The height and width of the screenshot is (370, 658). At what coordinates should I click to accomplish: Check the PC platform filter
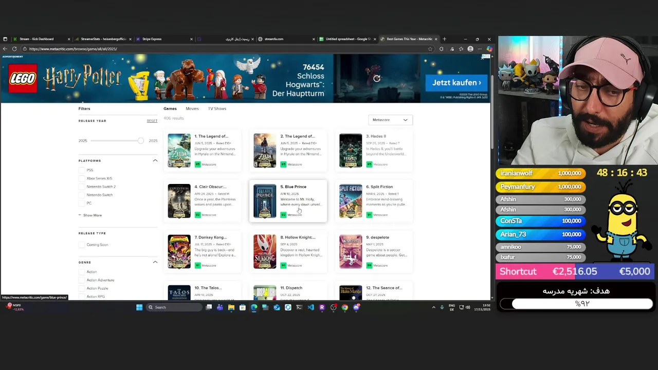[x=82, y=203]
